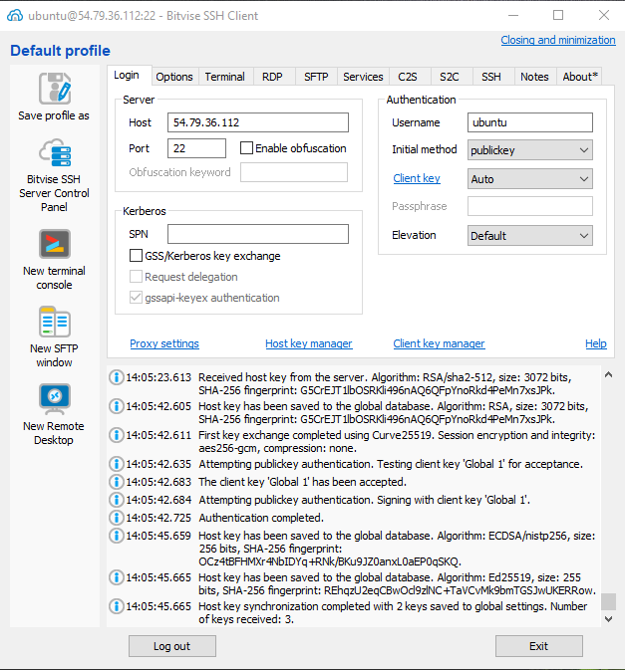Enable obfuscation checkbox

(246, 148)
